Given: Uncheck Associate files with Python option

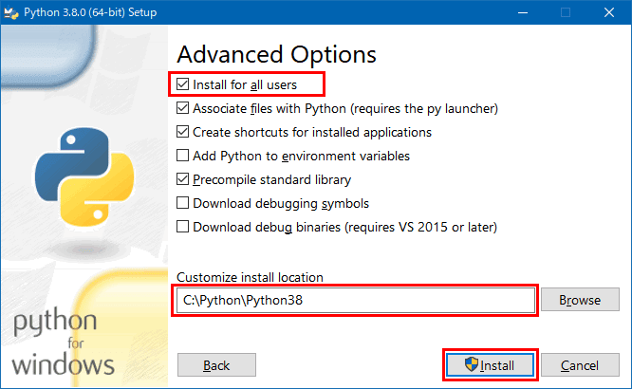Looking at the screenshot, I should (182, 108).
